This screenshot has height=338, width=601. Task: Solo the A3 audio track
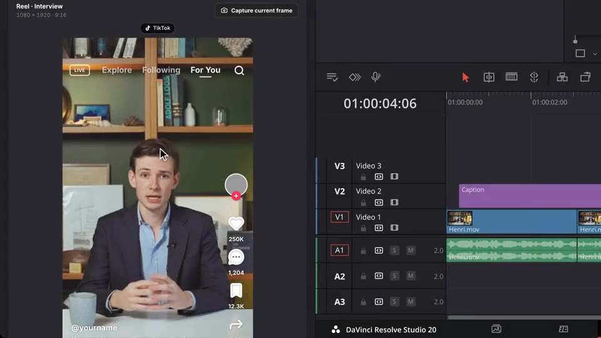[x=394, y=302]
